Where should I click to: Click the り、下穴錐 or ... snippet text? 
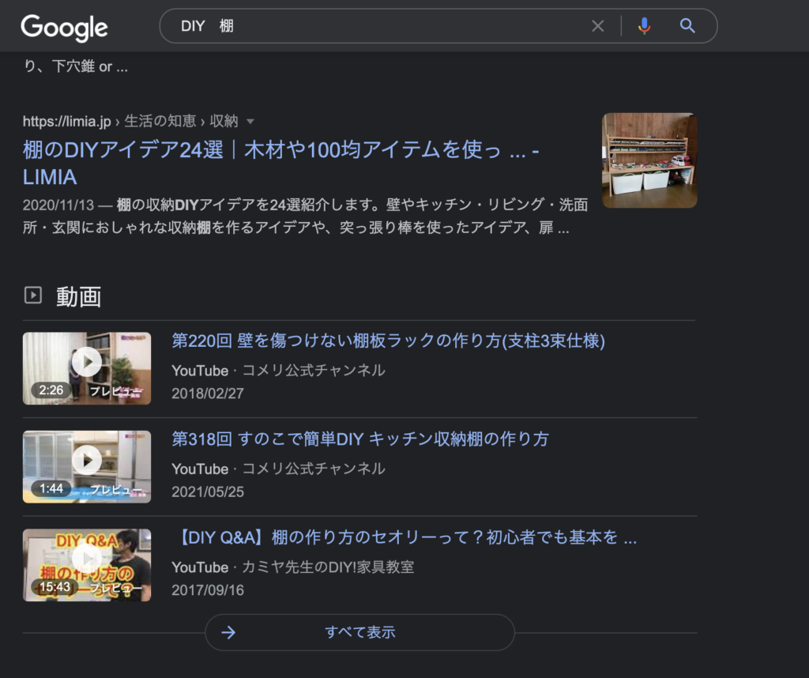coord(76,66)
